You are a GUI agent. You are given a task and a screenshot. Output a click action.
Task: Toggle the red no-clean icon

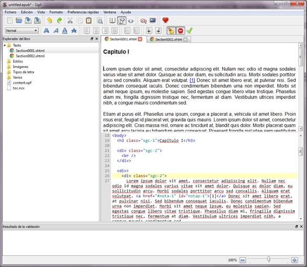pyautogui.click(x=180, y=31)
